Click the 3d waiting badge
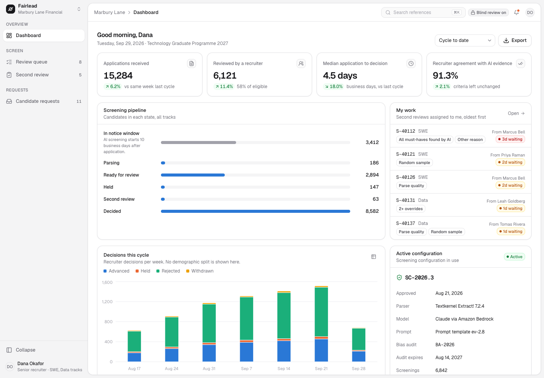This screenshot has width=544, height=378. tap(510, 139)
